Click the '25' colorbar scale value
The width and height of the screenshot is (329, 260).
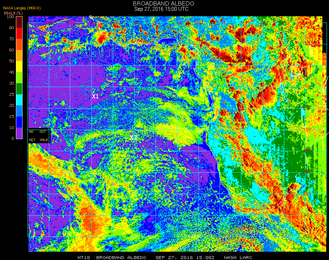[x=11, y=94]
